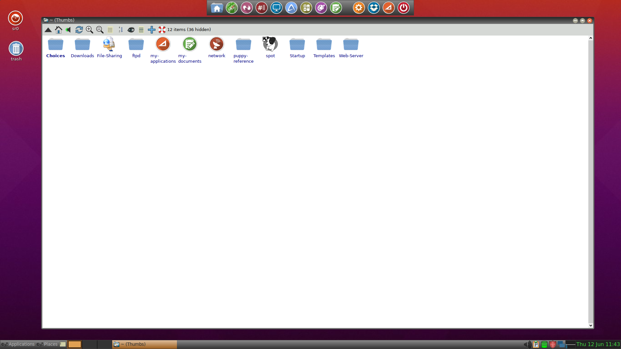This screenshot has width=621, height=349.
Task: Click the light-blue arrowhead dock icon
Action: point(291,8)
